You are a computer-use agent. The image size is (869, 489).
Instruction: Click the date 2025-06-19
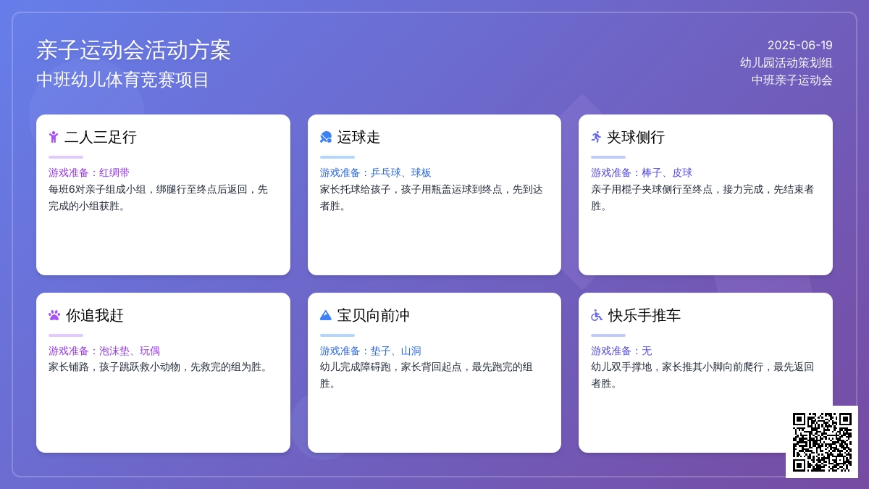[800, 45]
